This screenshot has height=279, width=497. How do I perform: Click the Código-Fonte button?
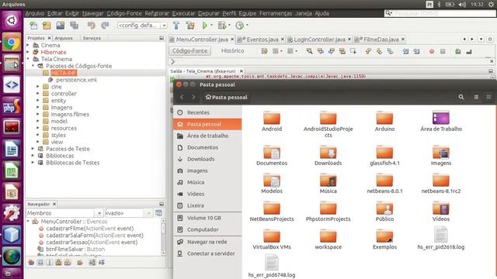coord(189,51)
